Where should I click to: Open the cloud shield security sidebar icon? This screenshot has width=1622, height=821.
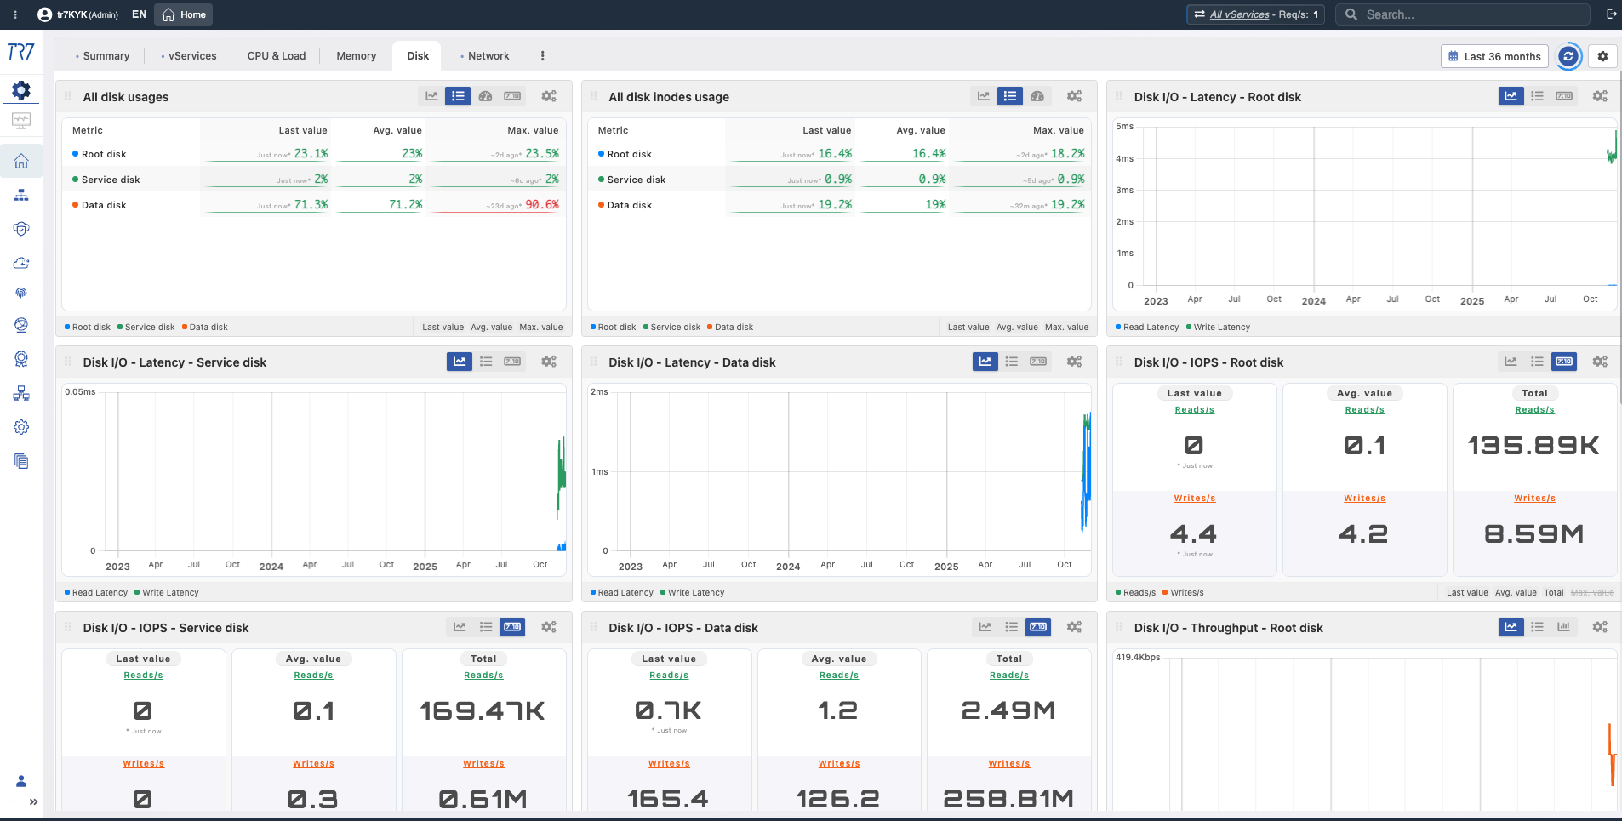[21, 229]
